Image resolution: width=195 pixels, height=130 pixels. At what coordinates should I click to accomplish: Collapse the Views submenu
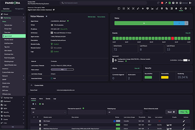coord(23,21)
